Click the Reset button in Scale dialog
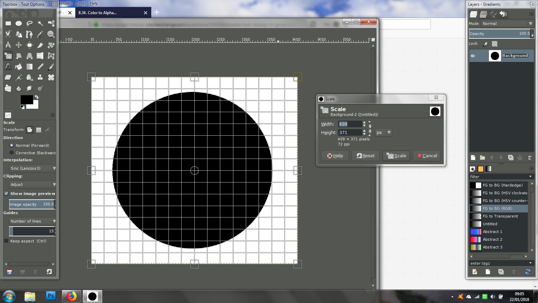 (x=366, y=156)
